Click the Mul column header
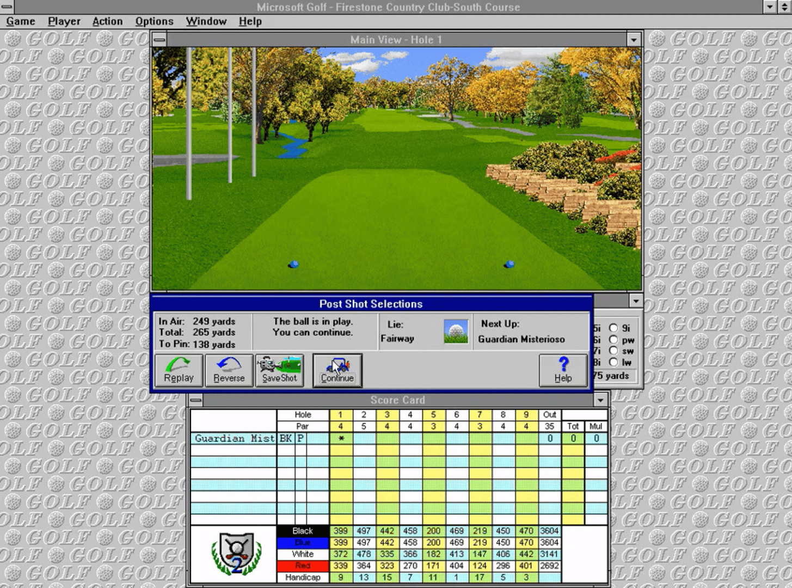792x588 pixels. click(596, 426)
